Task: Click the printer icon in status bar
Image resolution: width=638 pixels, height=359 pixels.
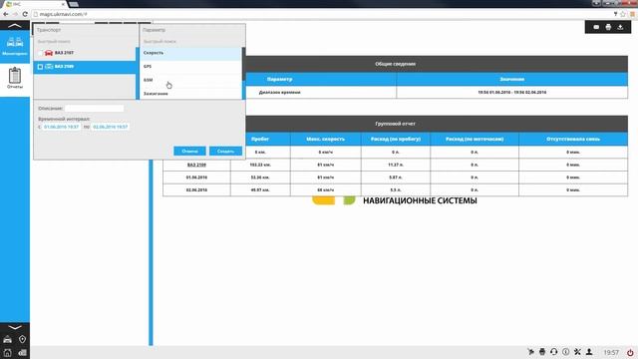Action: (x=542, y=352)
